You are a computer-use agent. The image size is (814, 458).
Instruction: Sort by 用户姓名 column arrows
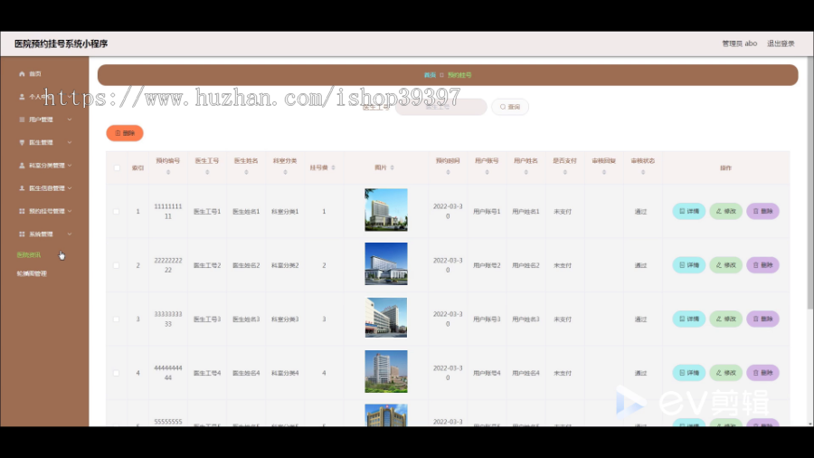coord(525,172)
